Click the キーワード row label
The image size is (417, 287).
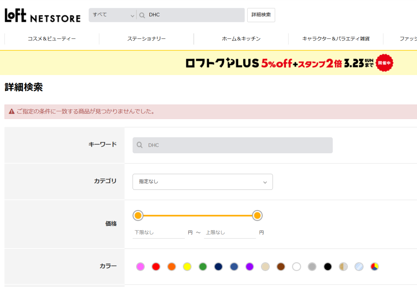pos(102,144)
